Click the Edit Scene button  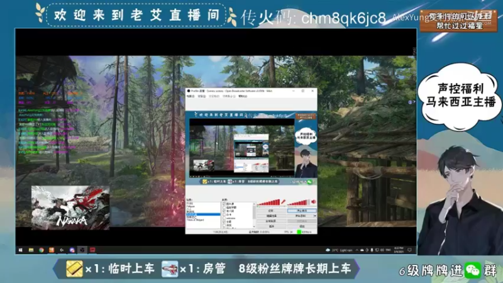(272, 216)
